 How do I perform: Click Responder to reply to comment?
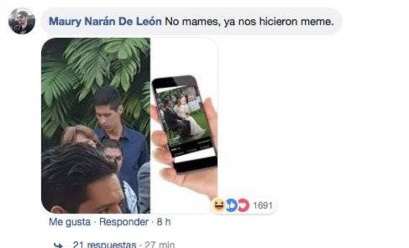pyautogui.click(x=124, y=222)
